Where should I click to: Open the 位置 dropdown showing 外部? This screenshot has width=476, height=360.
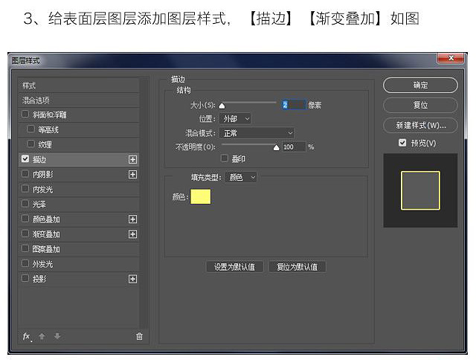click(x=235, y=119)
